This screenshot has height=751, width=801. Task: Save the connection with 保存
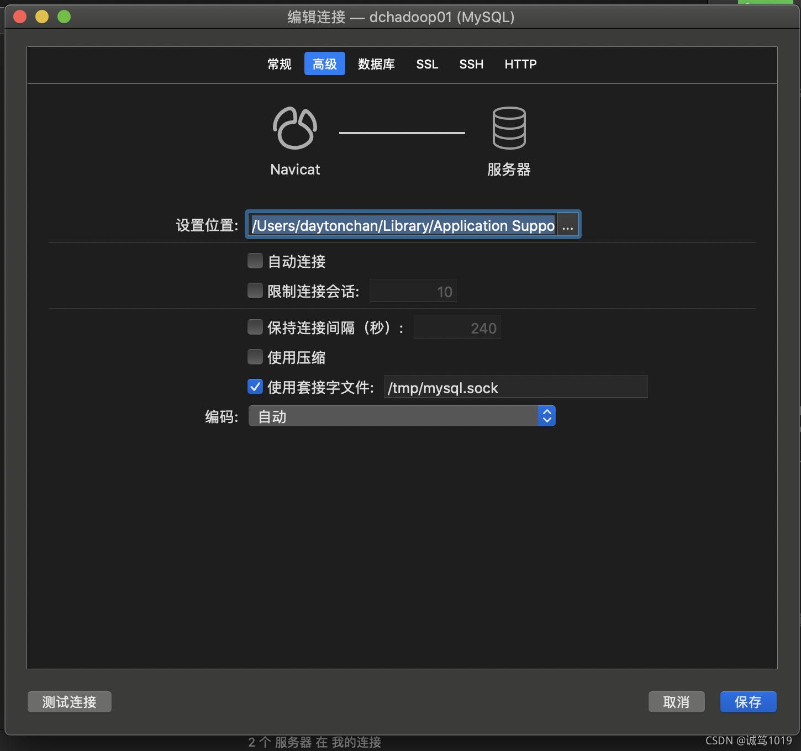[748, 702]
